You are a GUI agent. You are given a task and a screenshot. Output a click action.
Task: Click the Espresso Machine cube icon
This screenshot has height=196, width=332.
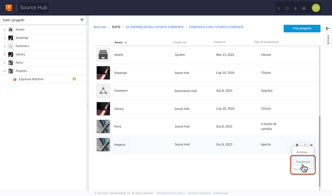[15, 79]
